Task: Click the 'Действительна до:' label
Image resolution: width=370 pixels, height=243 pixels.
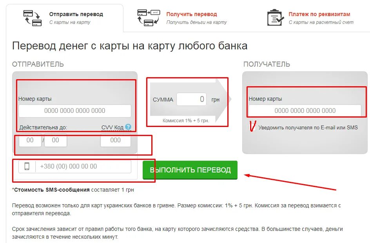Action: [43, 128]
